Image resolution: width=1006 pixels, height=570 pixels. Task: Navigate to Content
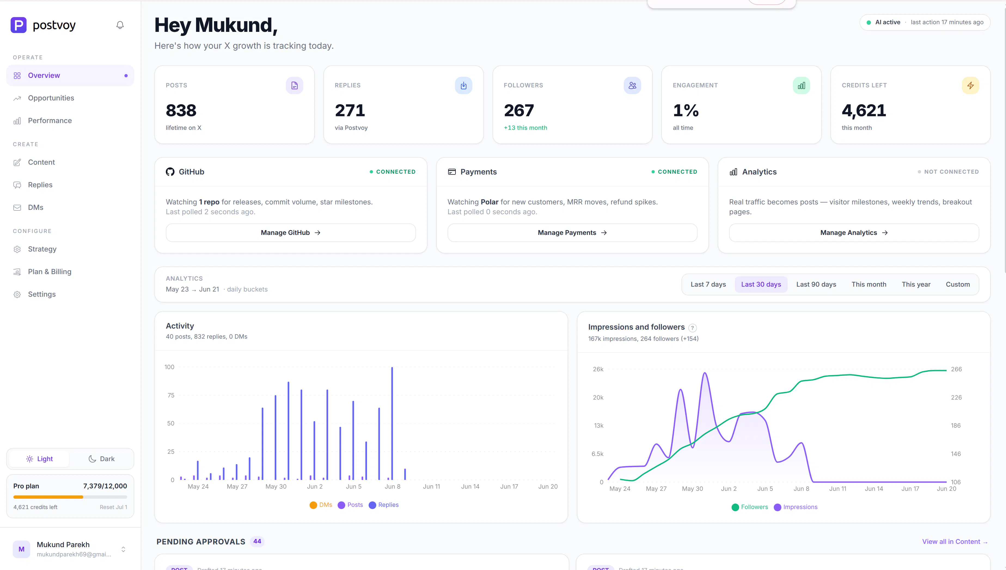(70, 163)
